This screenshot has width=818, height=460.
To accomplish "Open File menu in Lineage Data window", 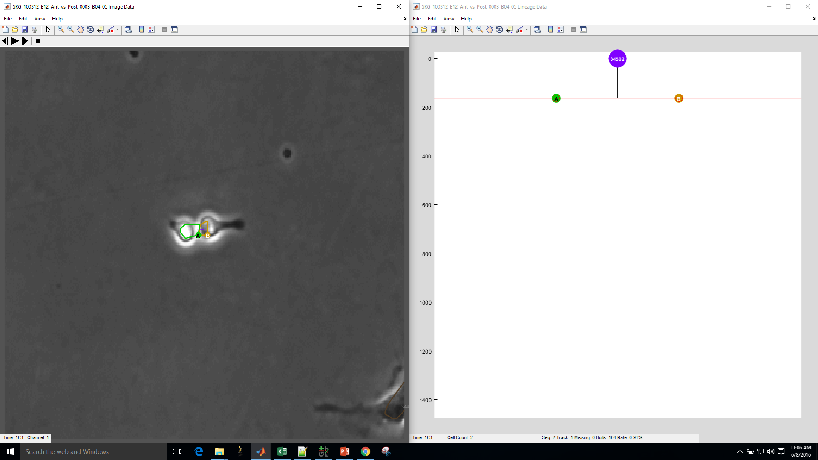I will (417, 19).
